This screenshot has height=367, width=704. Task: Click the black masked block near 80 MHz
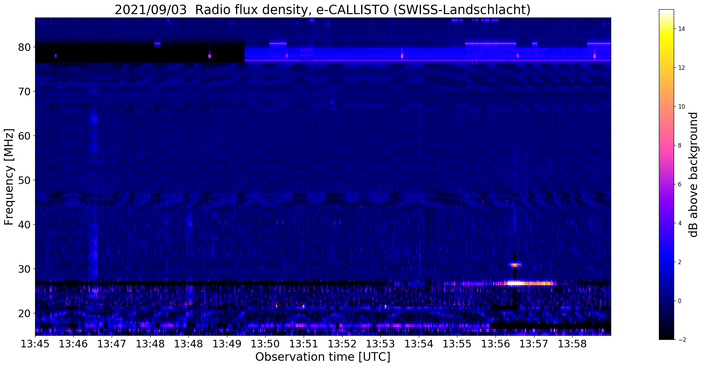click(x=140, y=52)
